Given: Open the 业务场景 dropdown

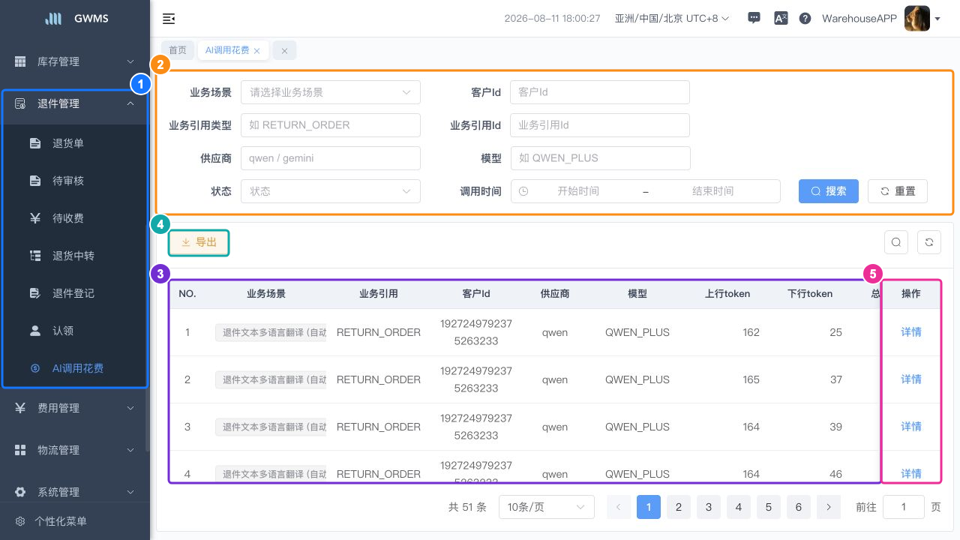Looking at the screenshot, I should (x=331, y=92).
